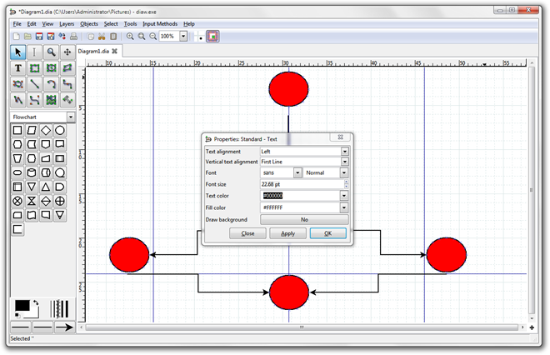Switch to the Diagram1.dia tab
The image size is (550, 355).
coord(93,51)
